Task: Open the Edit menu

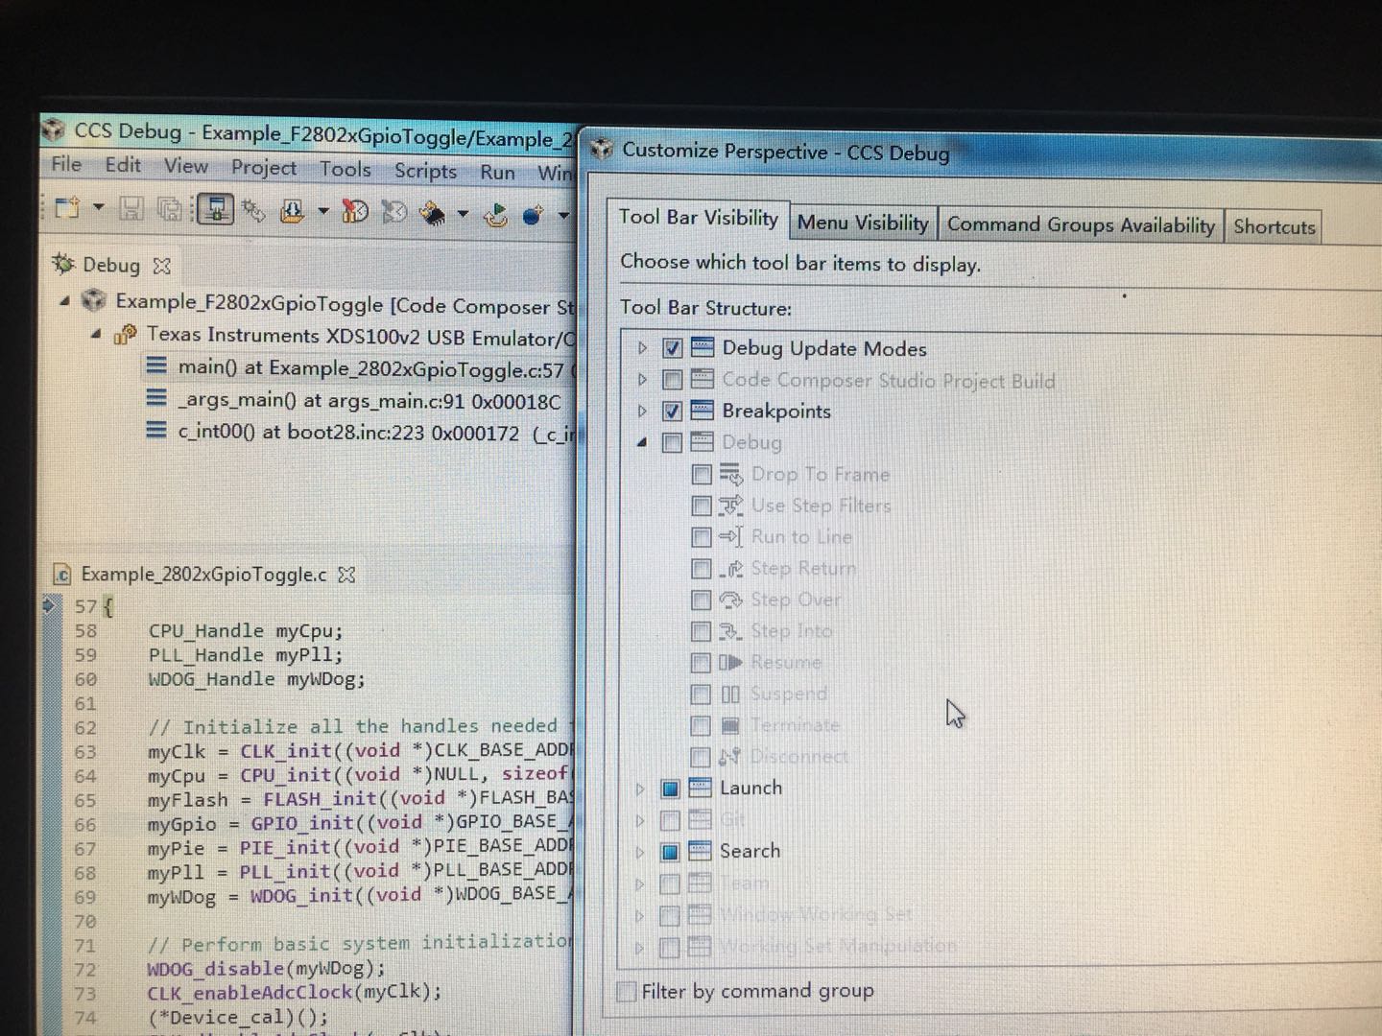Action: (x=123, y=165)
